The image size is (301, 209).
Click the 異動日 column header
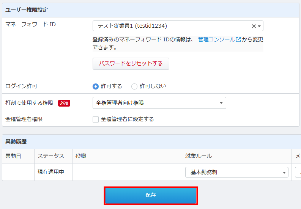point(13,156)
